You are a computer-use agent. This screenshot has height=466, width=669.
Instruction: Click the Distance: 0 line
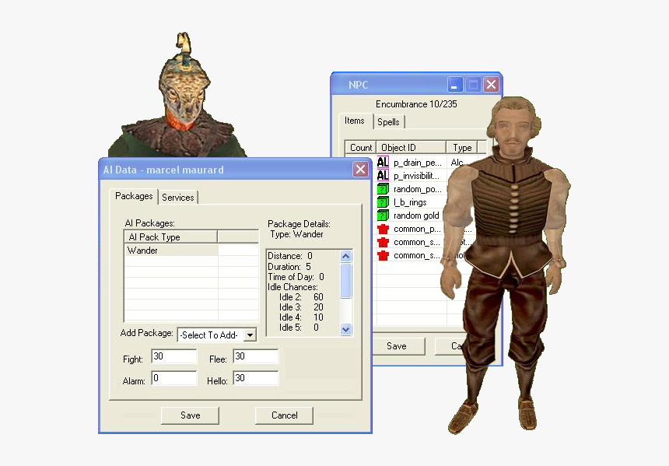(x=290, y=256)
